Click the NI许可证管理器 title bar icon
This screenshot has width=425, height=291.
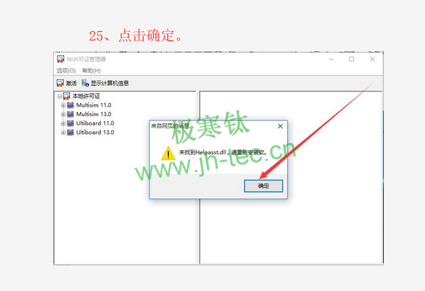(x=60, y=59)
